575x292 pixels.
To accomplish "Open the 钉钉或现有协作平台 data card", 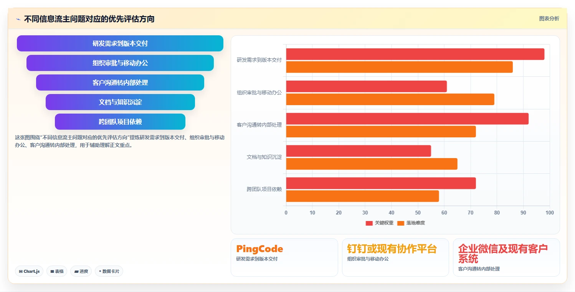I will [395, 257].
